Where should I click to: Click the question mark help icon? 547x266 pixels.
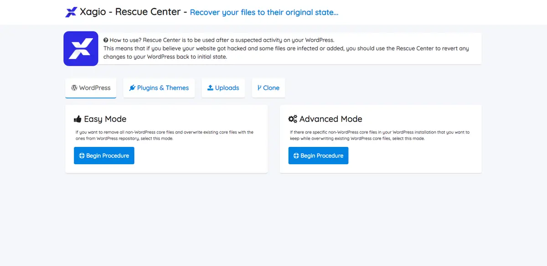tap(106, 40)
